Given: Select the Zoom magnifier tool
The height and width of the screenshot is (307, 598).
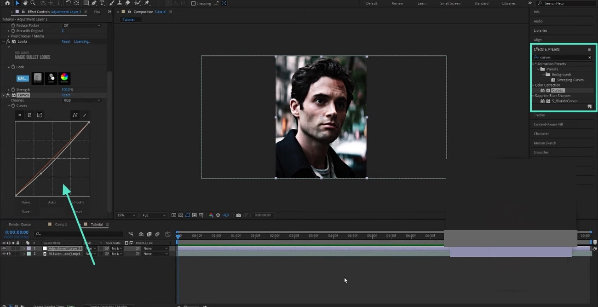Looking at the screenshot, I should coord(33,3).
